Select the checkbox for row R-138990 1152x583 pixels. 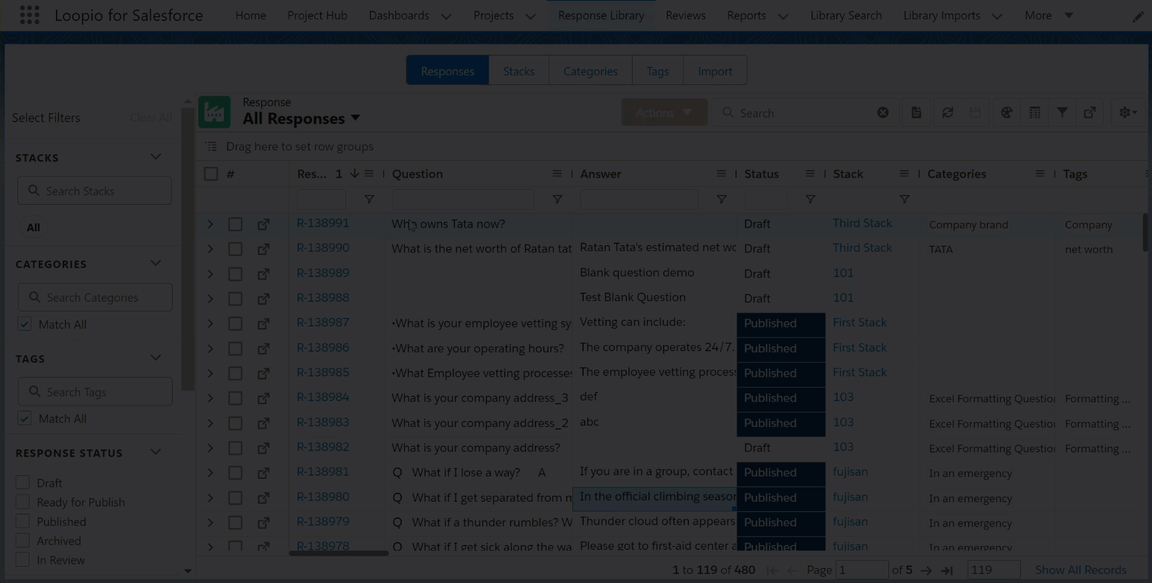point(235,249)
